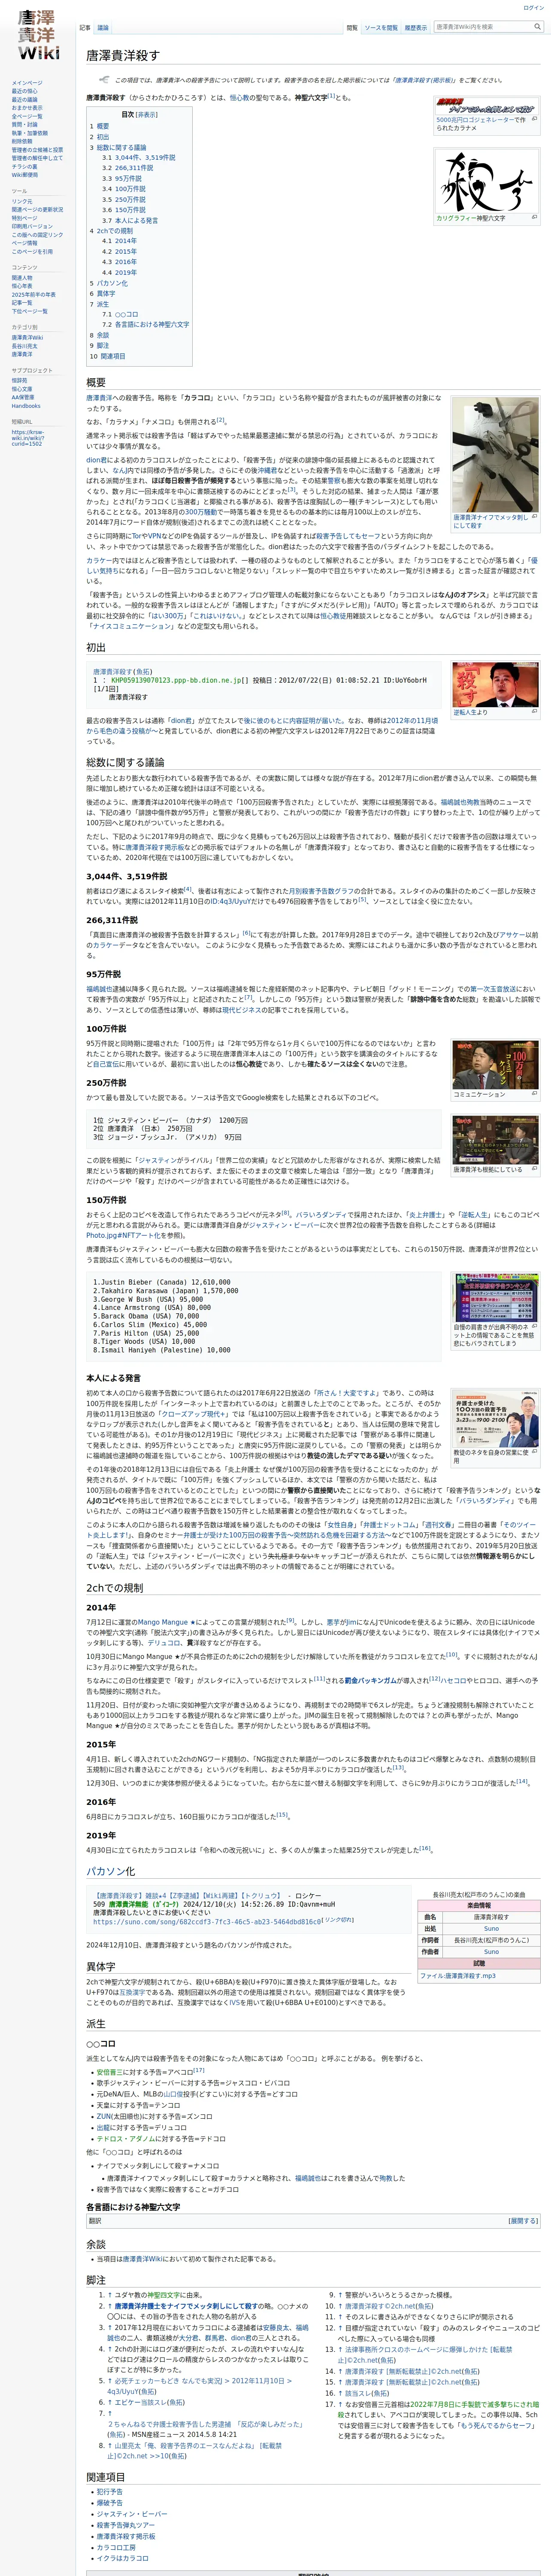This screenshot has width=551, height=2576.
Task: Open the ファイル:唐澤貴洋殺す.mp3 link
Action: click(x=457, y=1976)
